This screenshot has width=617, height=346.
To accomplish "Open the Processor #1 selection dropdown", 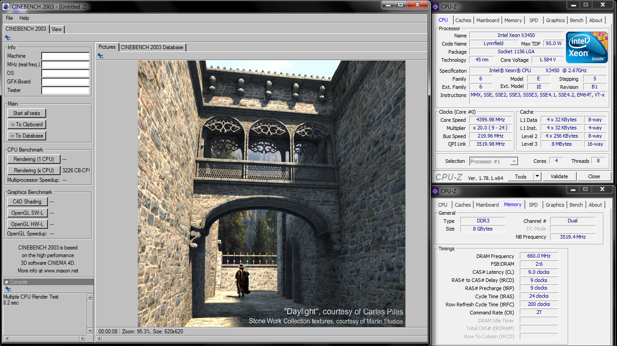I will [x=493, y=161].
